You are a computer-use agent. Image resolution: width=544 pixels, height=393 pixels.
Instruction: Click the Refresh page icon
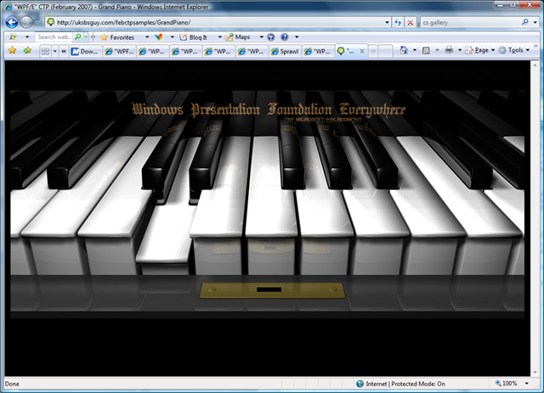(398, 23)
